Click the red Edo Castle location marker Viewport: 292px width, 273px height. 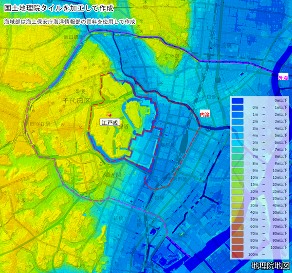point(110,115)
